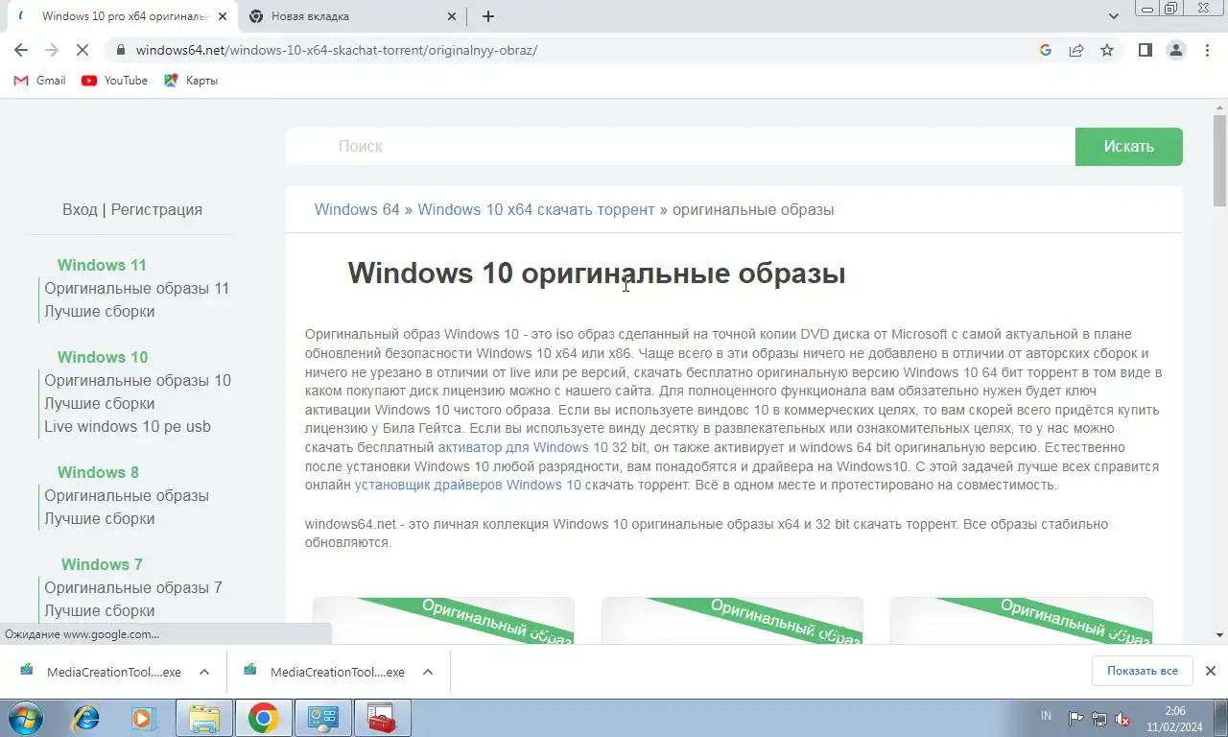Viewport: 1228px width, 737px height.
Task: Expand options for first MediaCreationTool download
Action: click(x=204, y=672)
